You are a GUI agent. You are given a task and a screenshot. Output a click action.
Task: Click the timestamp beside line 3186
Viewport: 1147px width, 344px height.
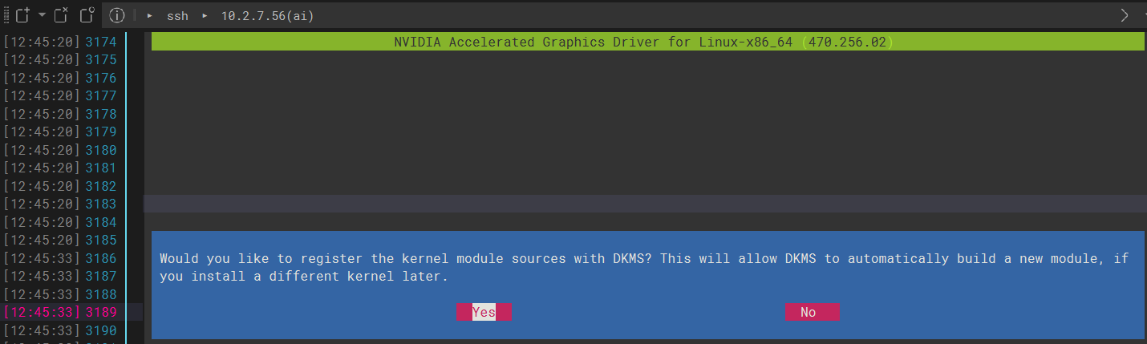tap(43, 258)
